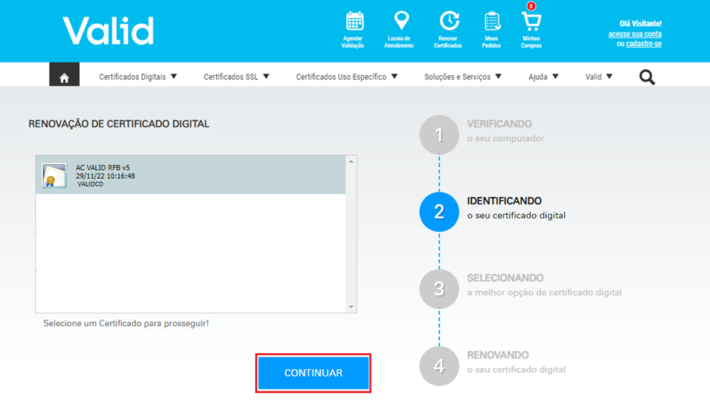Screen dimensions: 710x411
Task: Click the cart item count badge
Action: pyautogui.click(x=531, y=6)
